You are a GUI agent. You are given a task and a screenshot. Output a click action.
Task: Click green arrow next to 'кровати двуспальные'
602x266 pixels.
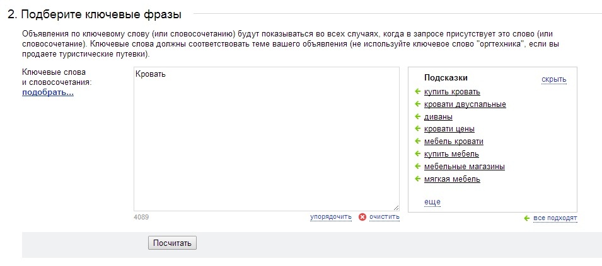click(x=418, y=104)
